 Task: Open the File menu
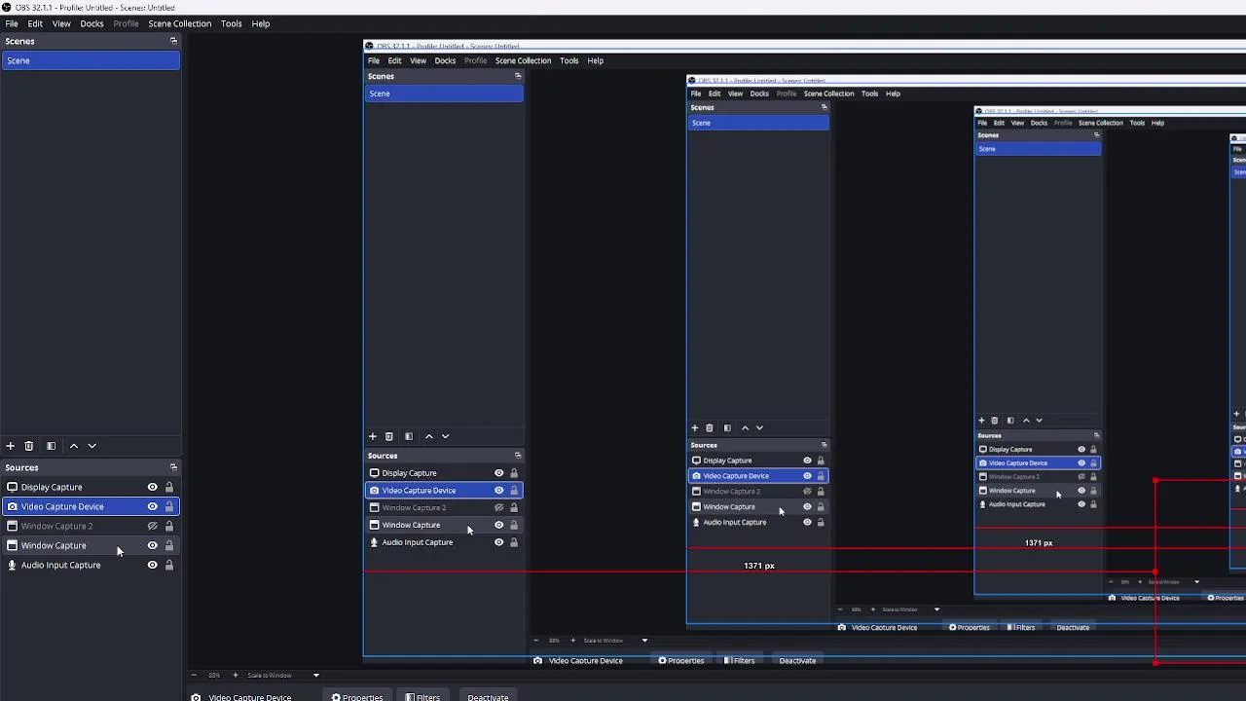click(12, 23)
